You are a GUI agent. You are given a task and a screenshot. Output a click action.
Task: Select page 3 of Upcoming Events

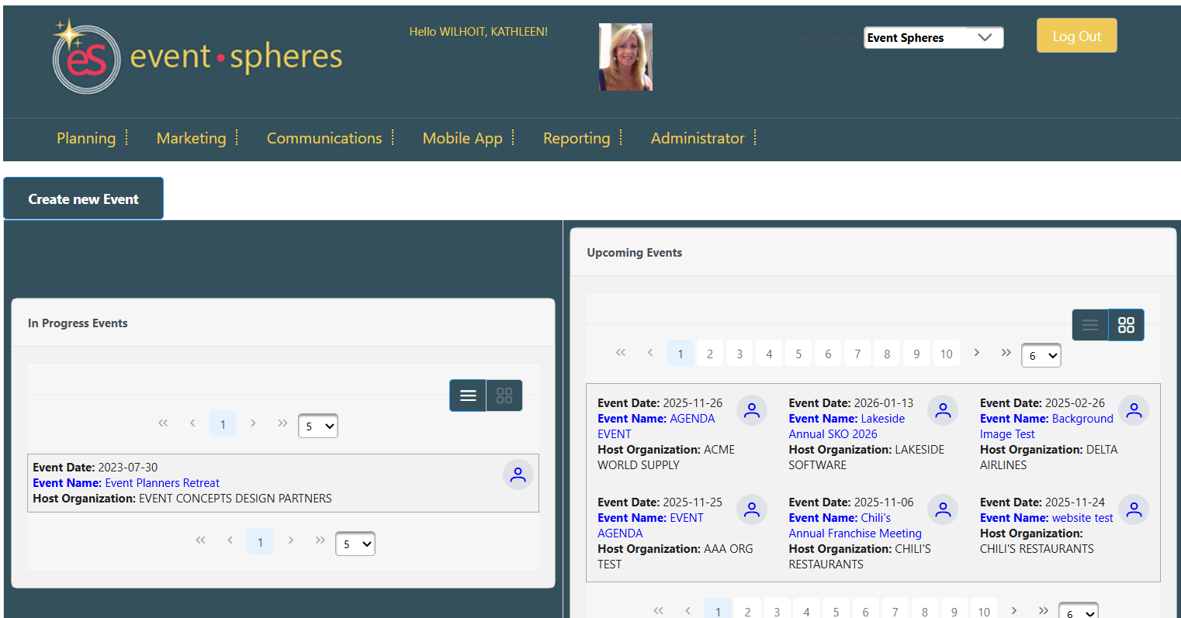[x=739, y=352]
